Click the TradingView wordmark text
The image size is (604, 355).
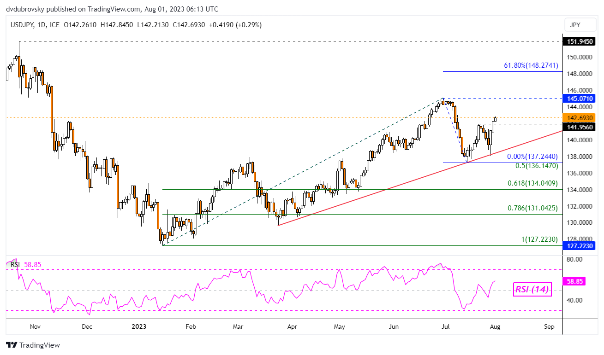[39, 345]
